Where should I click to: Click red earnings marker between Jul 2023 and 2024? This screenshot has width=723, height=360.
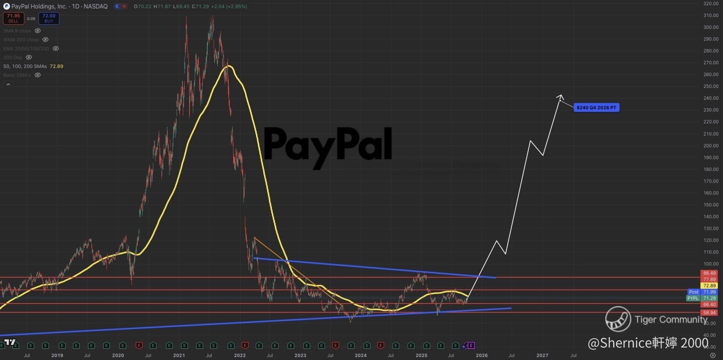[x=335, y=346]
